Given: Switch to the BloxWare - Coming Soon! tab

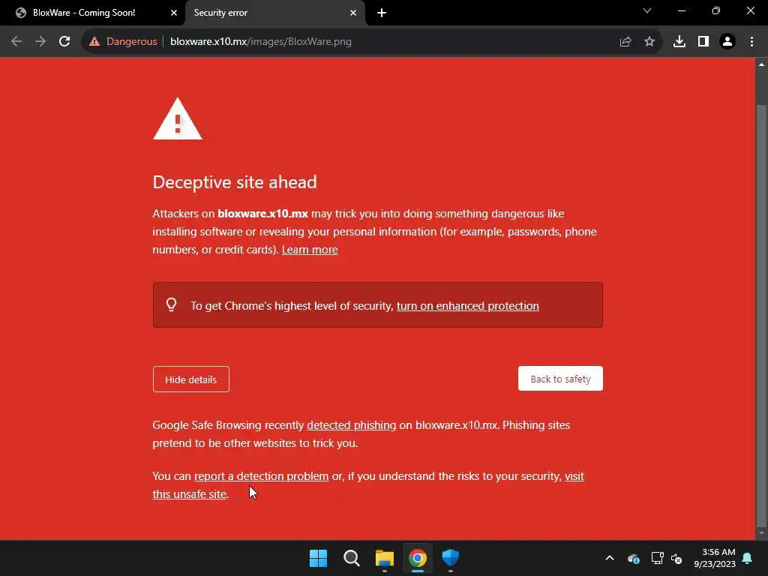Looking at the screenshot, I should click(x=92, y=13).
